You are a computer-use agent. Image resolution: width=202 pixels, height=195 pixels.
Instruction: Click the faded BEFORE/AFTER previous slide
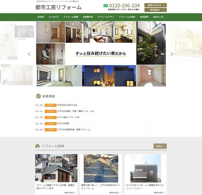tap(17, 54)
